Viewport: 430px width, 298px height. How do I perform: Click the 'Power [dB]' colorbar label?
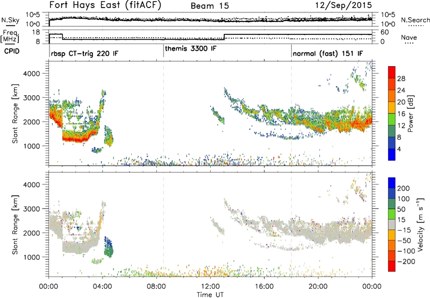pyautogui.click(x=410, y=113)
